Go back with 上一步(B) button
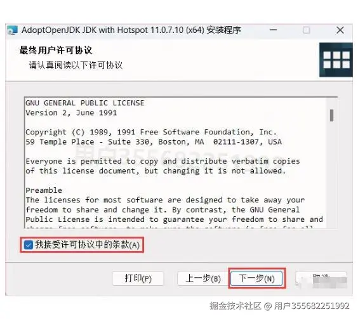 tap(203, 278)
